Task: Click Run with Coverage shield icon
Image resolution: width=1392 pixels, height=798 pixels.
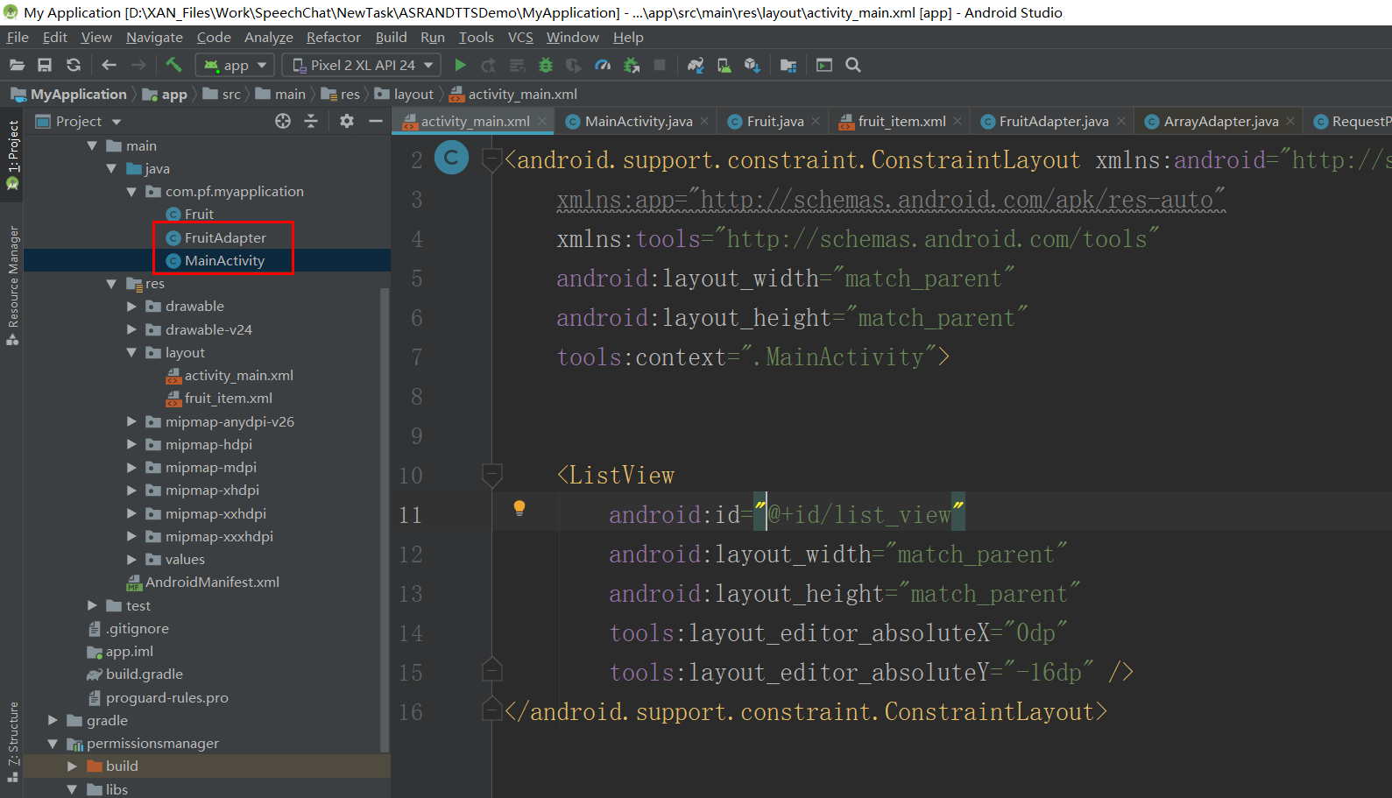Action: pos(574,65)
